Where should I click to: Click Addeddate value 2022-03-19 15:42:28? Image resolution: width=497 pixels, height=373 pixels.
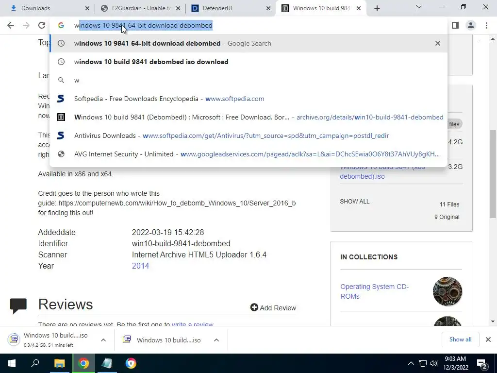[167, 232]
